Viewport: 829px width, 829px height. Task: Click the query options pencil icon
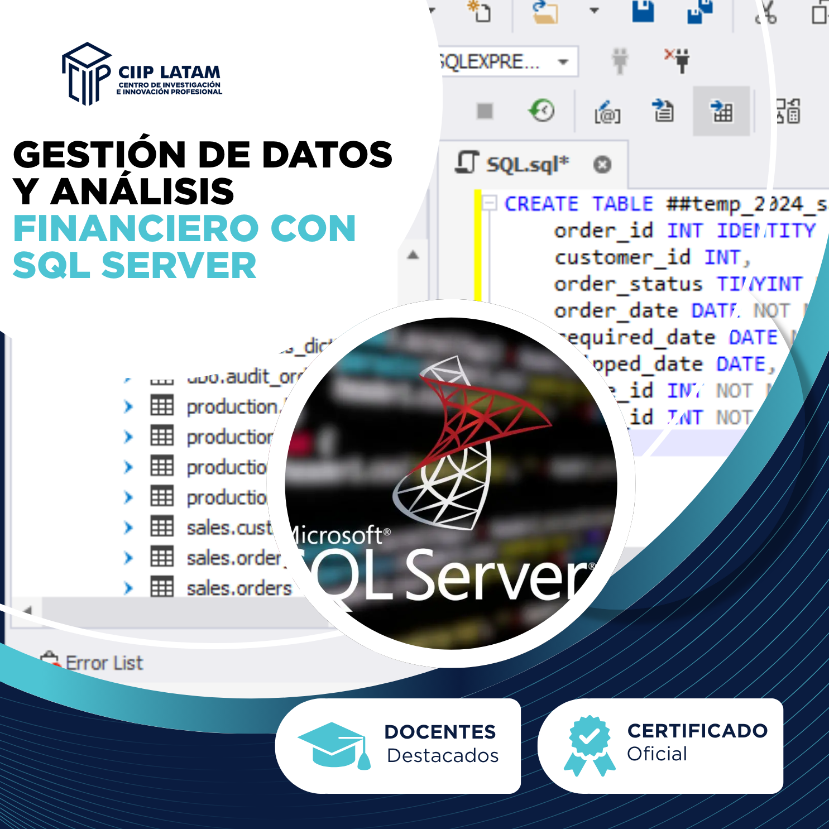click(x=607, y=112)
